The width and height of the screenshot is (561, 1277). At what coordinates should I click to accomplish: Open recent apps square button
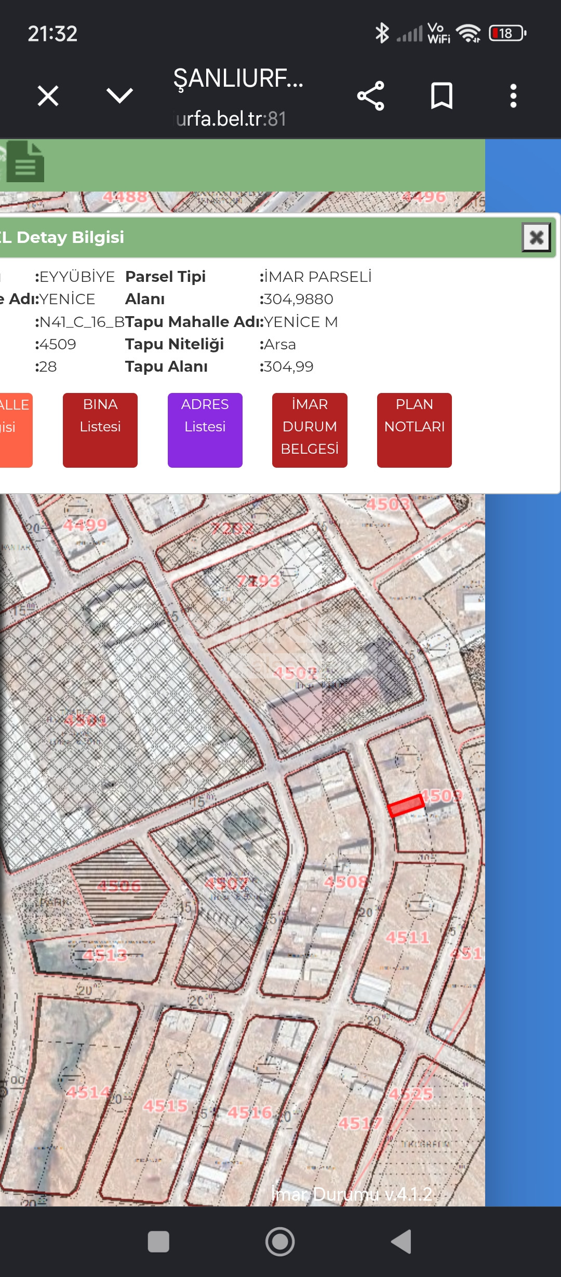point(158,1242)
